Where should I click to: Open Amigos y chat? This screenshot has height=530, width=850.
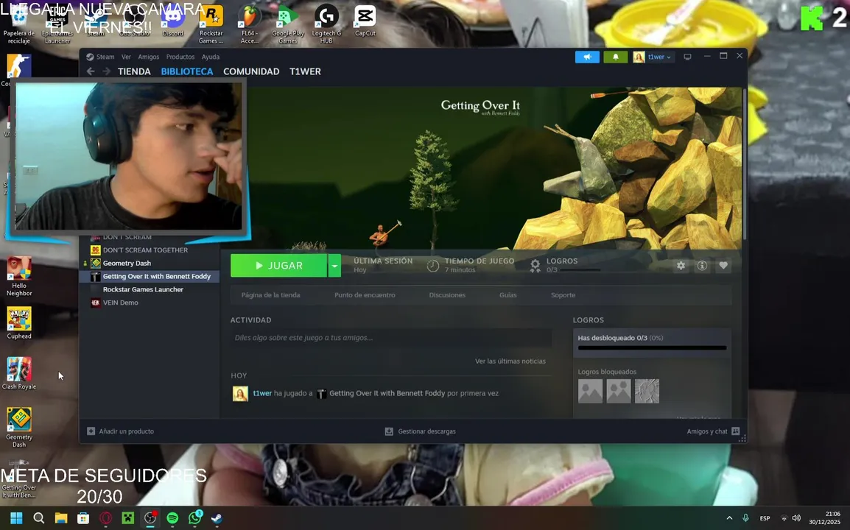pos(713,431)
